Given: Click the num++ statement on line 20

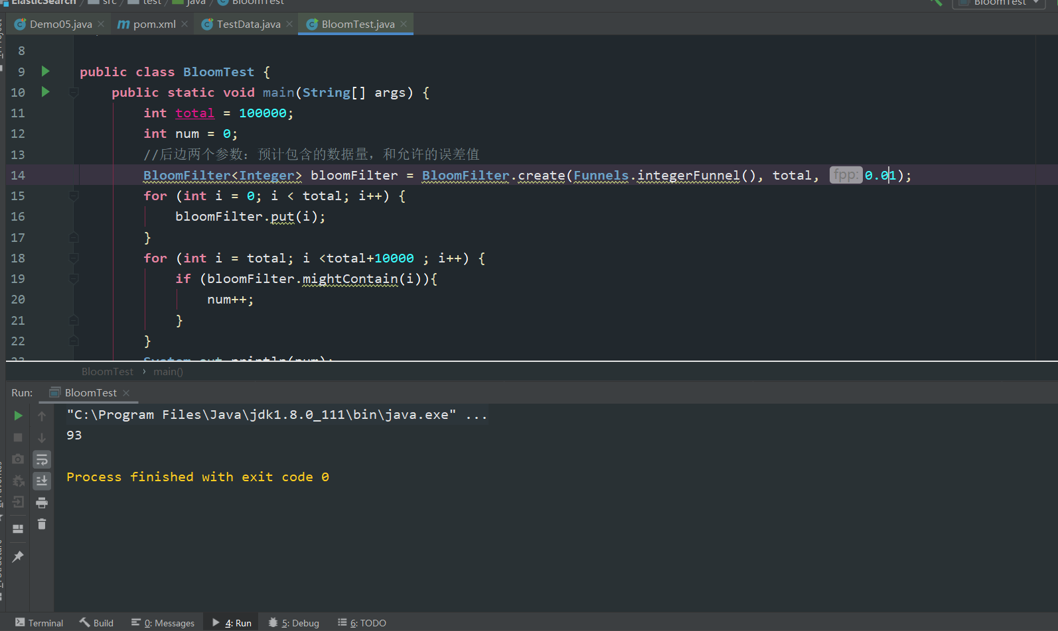Looking at the screenshot, I should click(230, 300).
